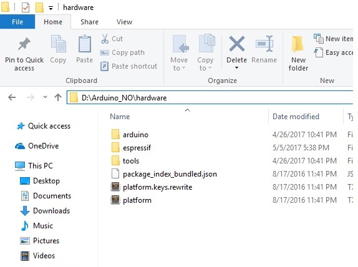Switch to the Share ribbon tab
The width and height of the screenshot is (358, 267).
click(x=89, y=22)
